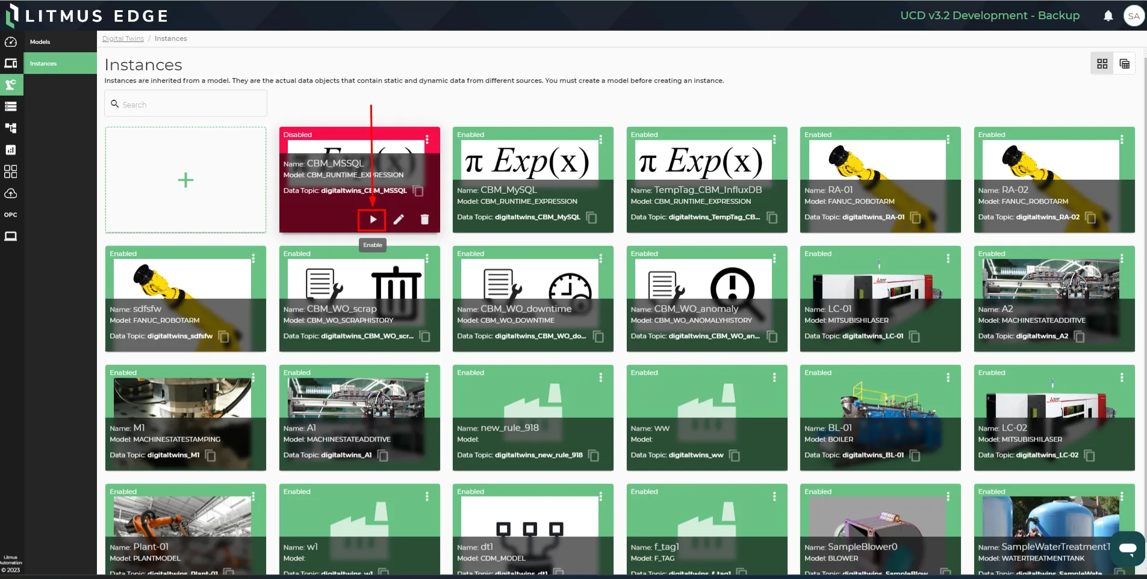Copy the digitaltwins_M1 data topic
Screen dimensions: 1147x579
tap(210, 455)
